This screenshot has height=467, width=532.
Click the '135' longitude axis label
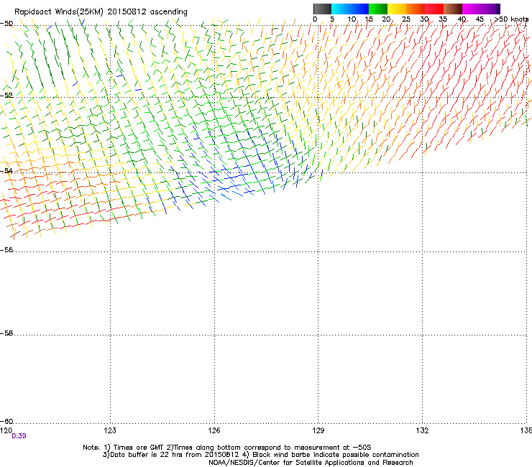click(x=526, y=430)
